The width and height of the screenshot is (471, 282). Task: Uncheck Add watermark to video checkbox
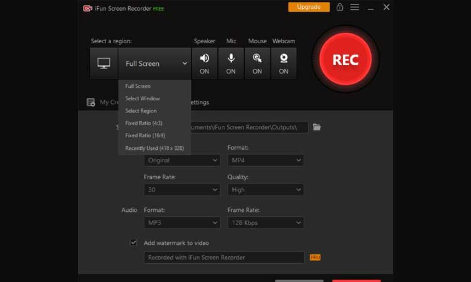pyautogui.click(x=133, y=243)
